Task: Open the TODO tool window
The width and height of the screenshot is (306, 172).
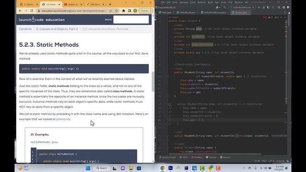Action: 184,157
